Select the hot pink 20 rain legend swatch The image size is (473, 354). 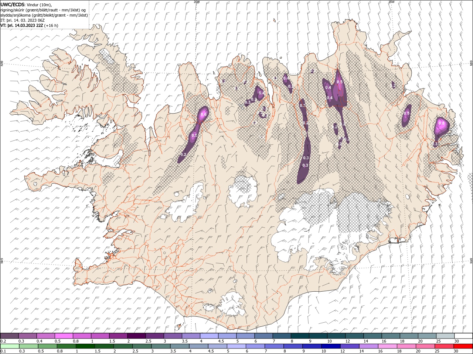tap(425, 346)
